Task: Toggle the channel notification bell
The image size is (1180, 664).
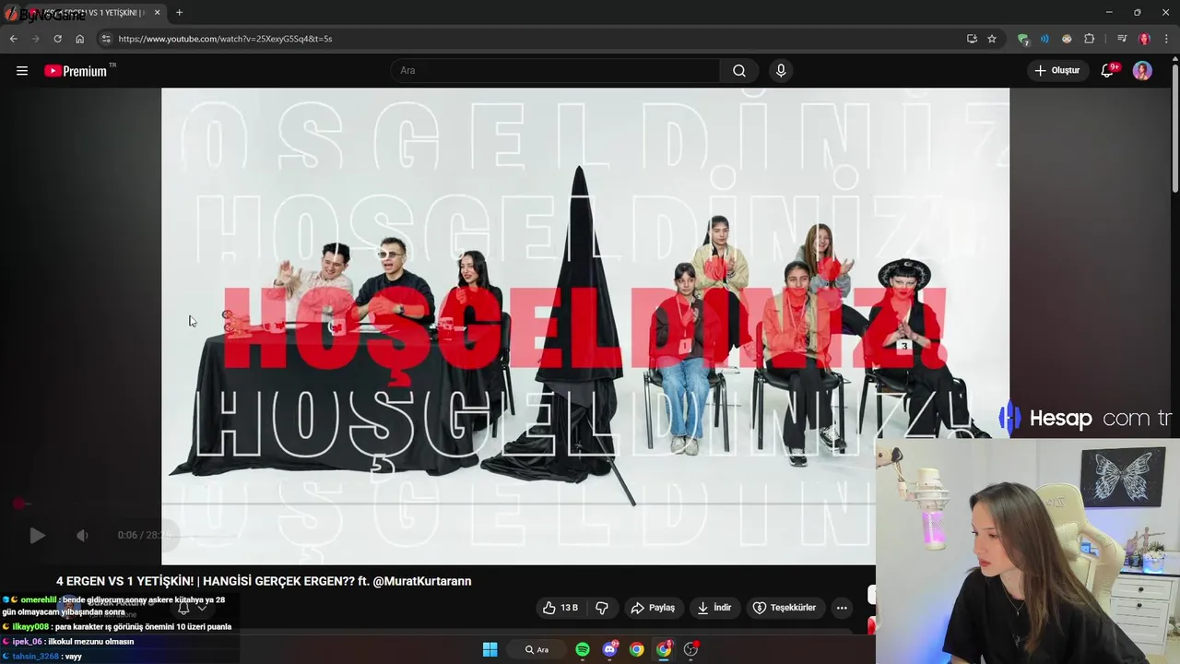Action: (x=183, y=608)
